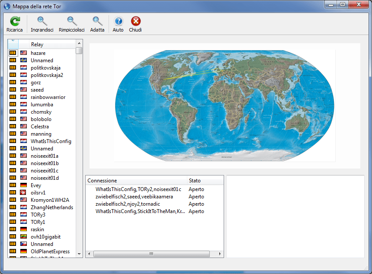
Task: Click the flag next to ovh10gigabit
Action: coord(23,236)
